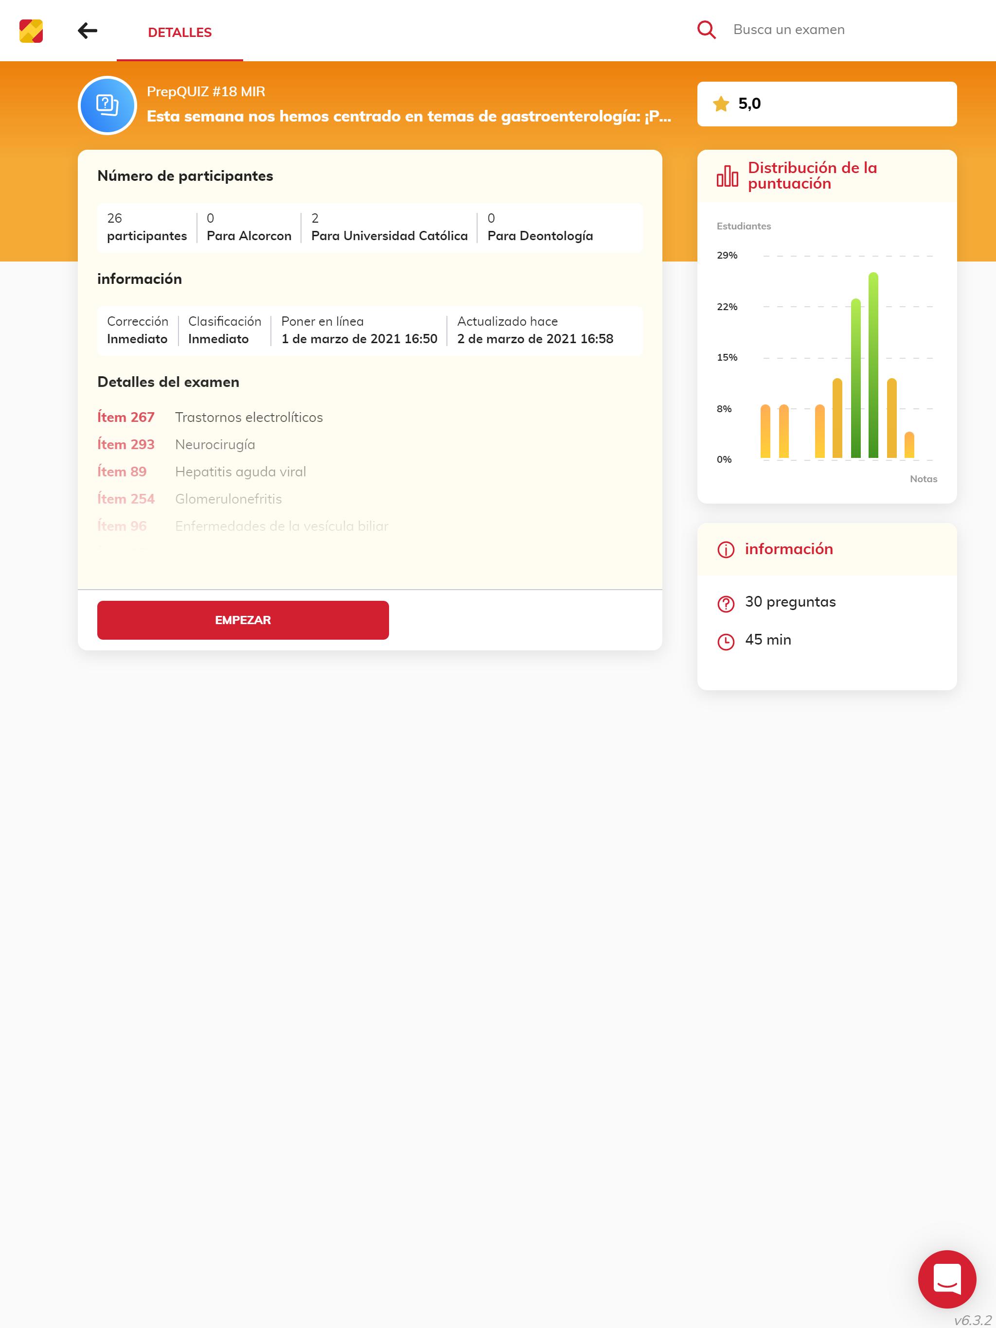Click the bar chart icon beside Distribución
The height and width of the screenshot is (1328, 996).
pos(727,176)
